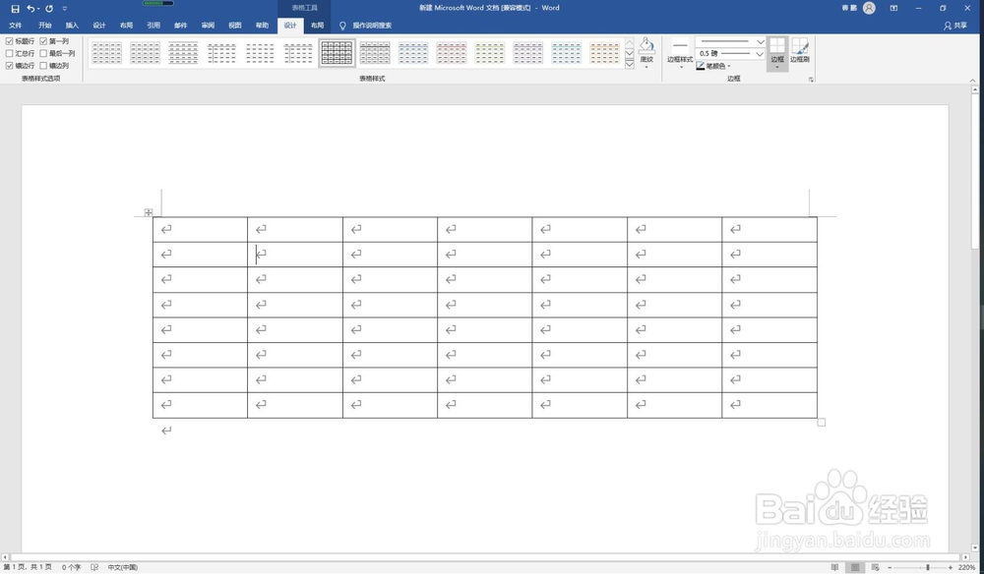Open the borders group dialog launcher
The height and width of the screenshot is (574, 984).
coord(811,80)
